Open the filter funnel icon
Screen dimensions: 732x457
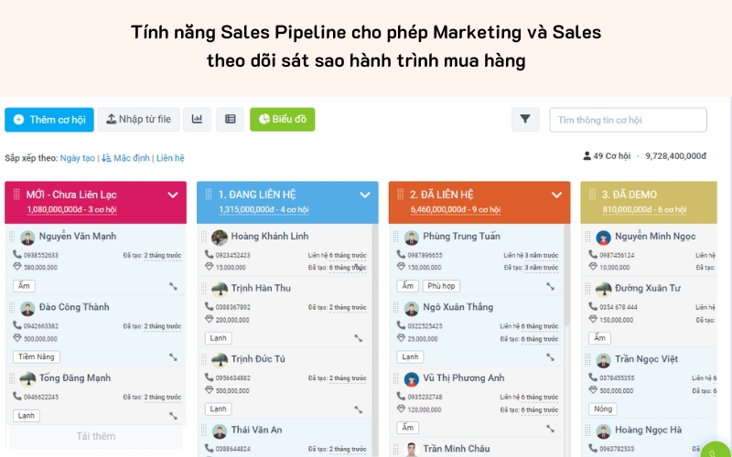525,119
